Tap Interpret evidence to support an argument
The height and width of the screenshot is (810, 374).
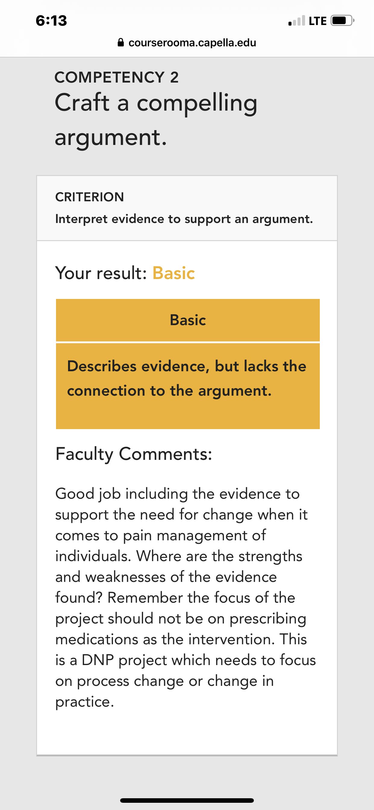(184, 219)
